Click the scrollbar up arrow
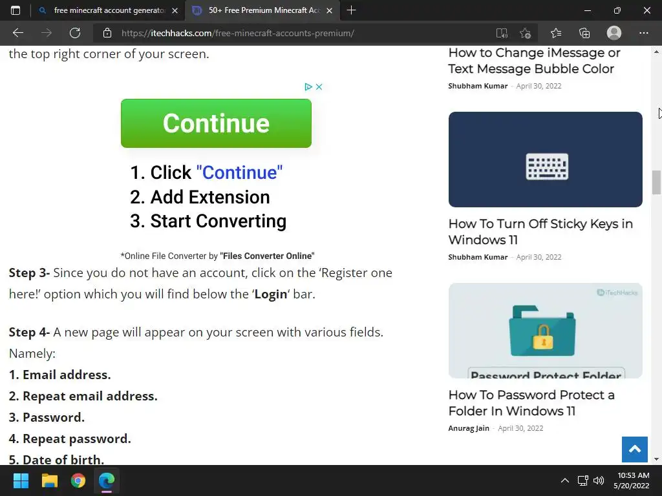The width and height of the screenshot is (662, 496). [656, 52]
